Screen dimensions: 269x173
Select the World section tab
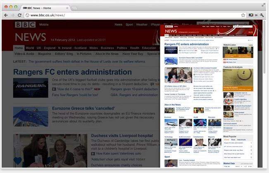(30, 48)
